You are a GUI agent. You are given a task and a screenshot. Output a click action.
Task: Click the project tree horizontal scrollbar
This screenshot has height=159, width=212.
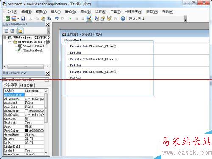tap(25, 66)
